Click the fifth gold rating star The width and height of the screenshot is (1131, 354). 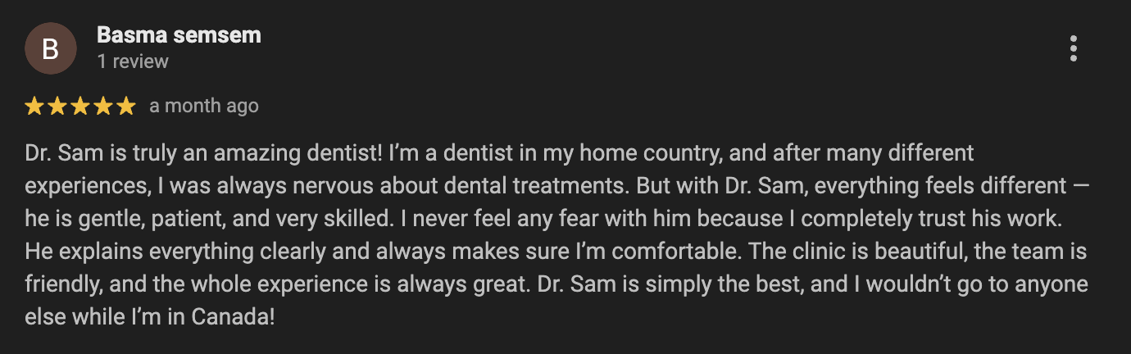(125, 106)
